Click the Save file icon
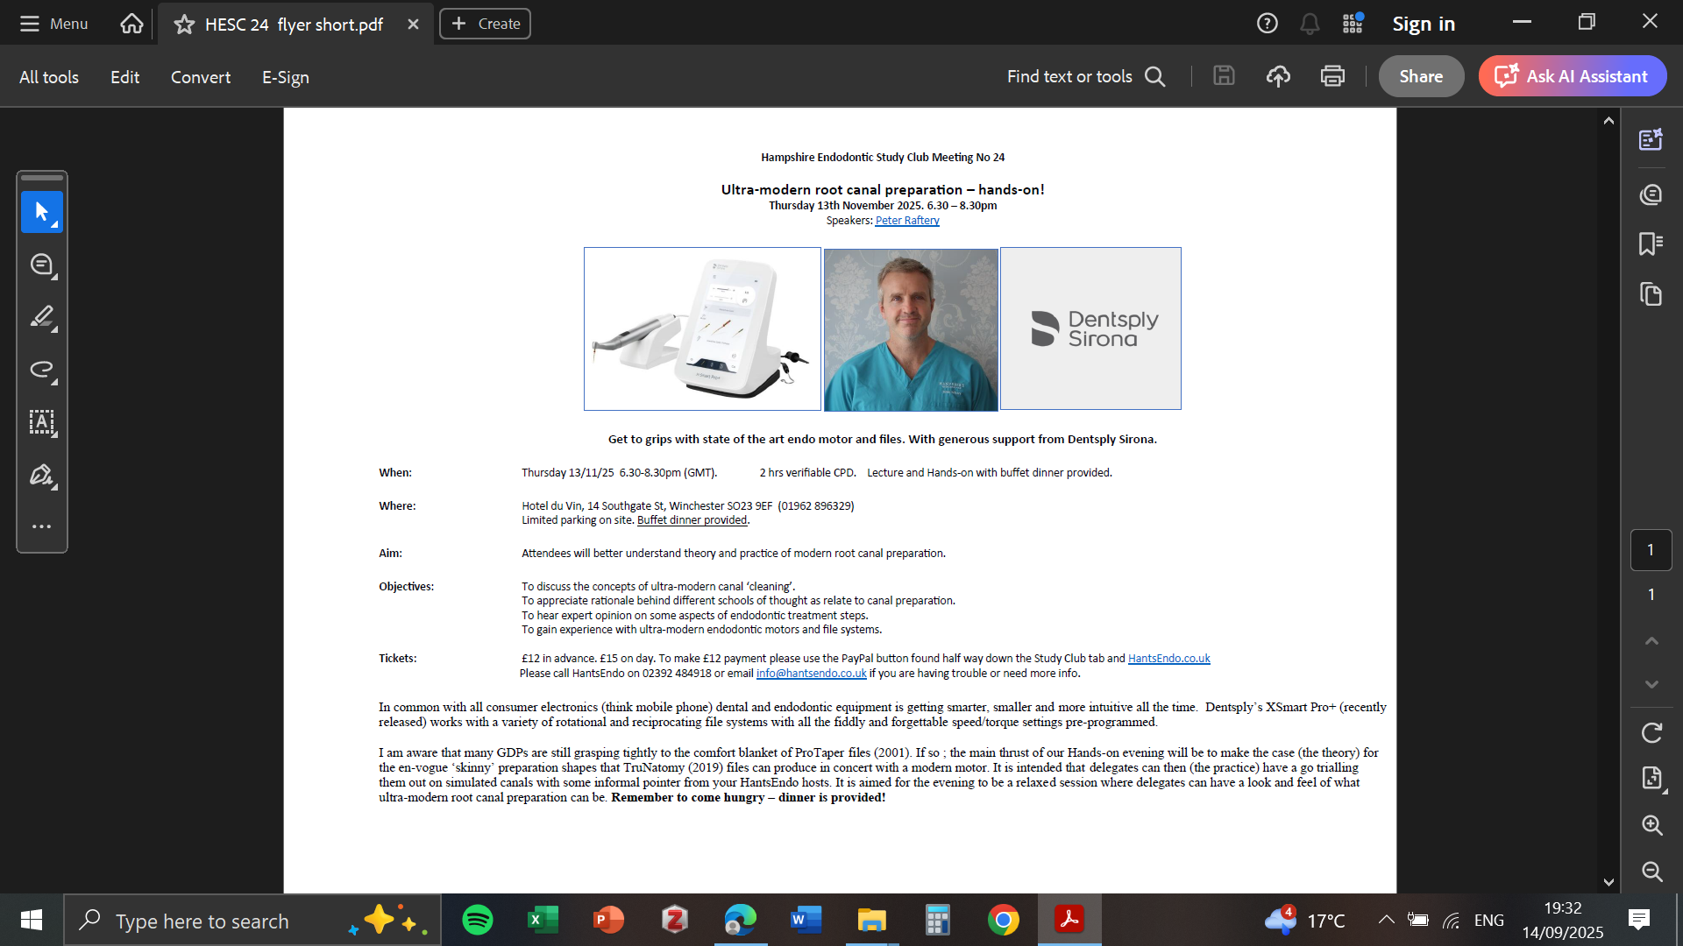This screenshot has width=1683, height=946. point(1224,76)
